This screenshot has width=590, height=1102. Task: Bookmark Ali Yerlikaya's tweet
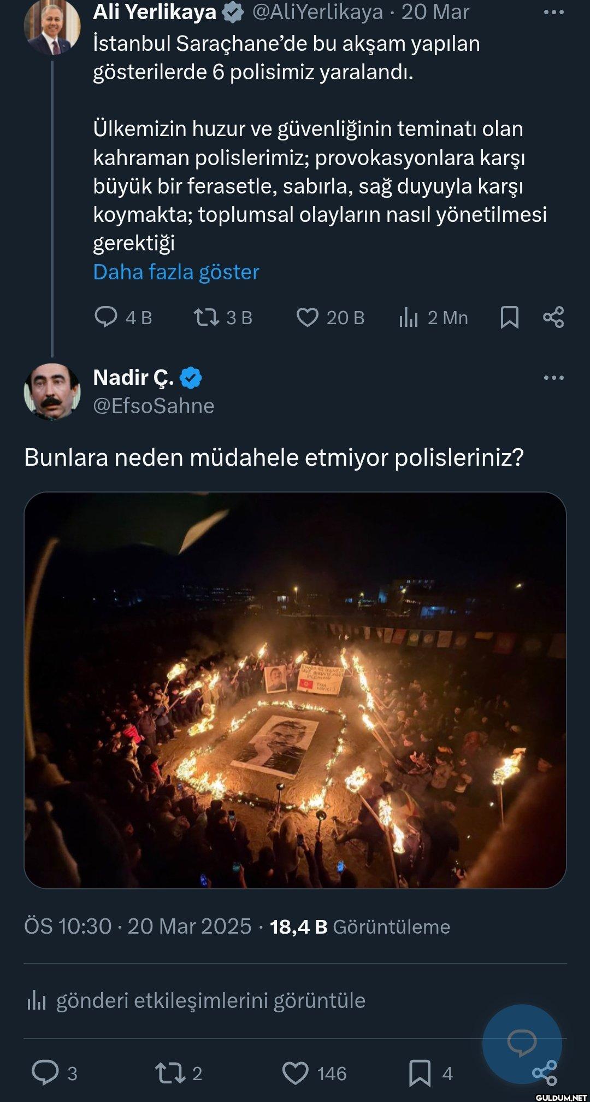[509, 317]
